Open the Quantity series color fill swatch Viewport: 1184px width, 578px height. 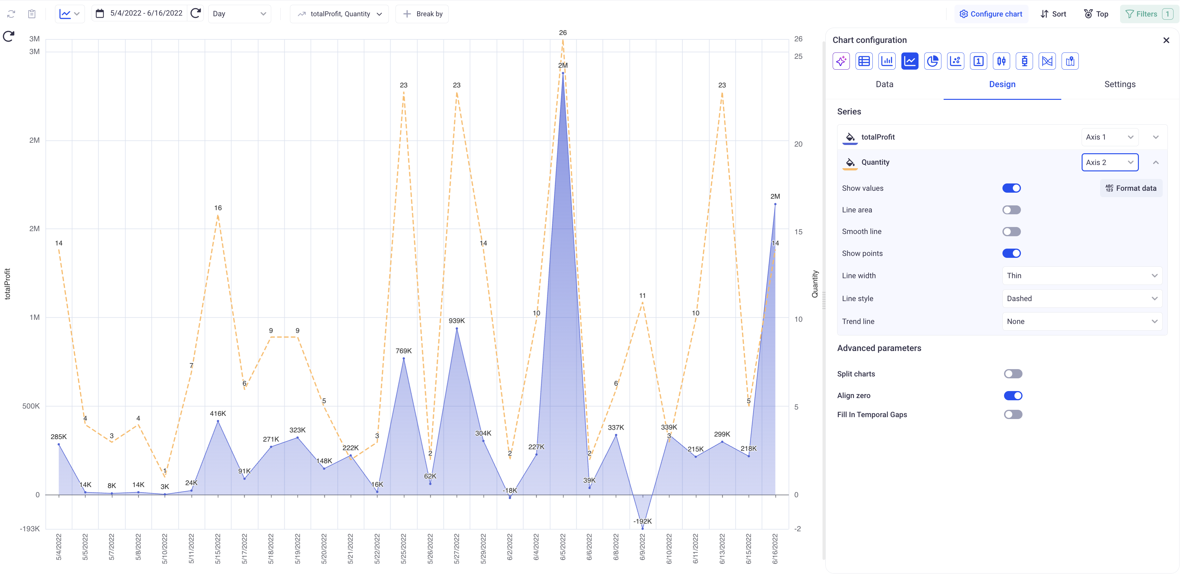(850, 163)
